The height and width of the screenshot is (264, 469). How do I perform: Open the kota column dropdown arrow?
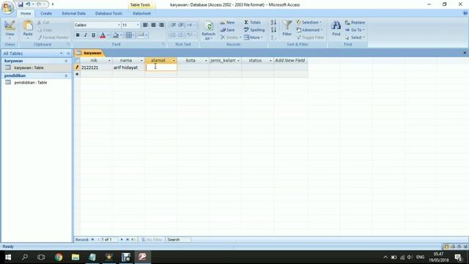coord(206,60)
